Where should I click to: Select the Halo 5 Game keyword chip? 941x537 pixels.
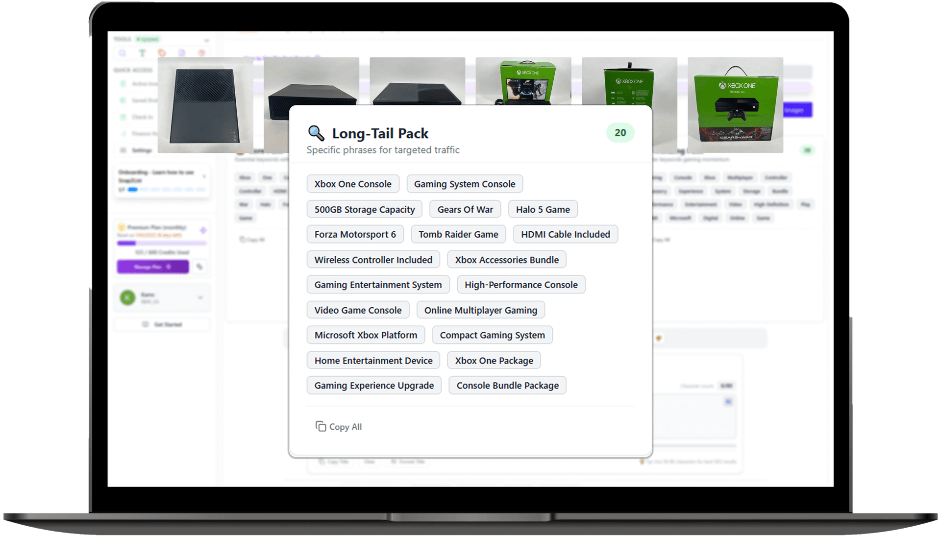543,209
